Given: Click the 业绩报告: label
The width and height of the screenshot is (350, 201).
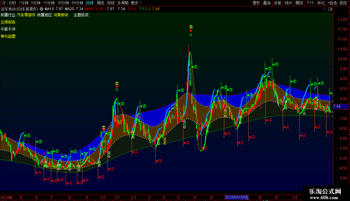Looking at the screenshot, I should (x=8, y=22).
